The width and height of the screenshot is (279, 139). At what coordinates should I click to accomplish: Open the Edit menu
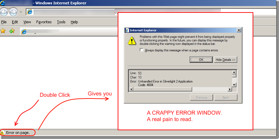[15, 22]
